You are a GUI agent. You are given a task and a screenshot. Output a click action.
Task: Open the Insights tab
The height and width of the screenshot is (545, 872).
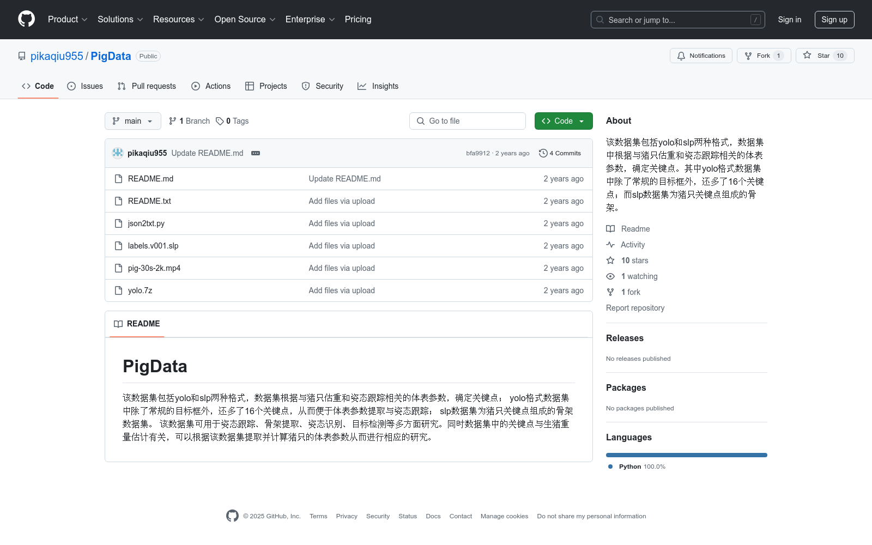click(x=378, y=86)
